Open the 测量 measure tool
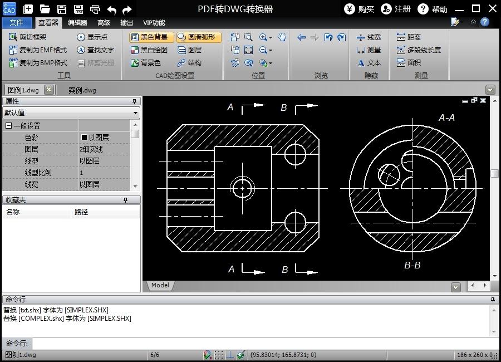 coord(369,50)
